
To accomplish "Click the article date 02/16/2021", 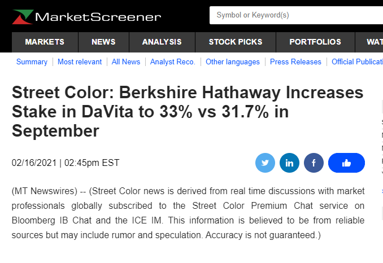I will click(33, 163).
